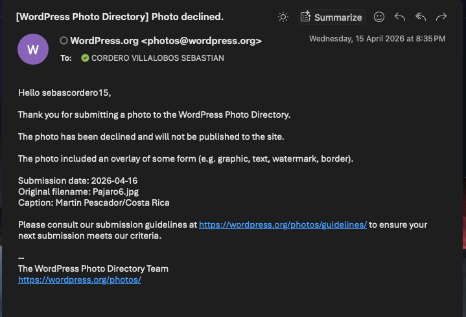This screenshot has width=466, height=317.
Task: Open the submission guidelines link
Action: tap(283, 225)
